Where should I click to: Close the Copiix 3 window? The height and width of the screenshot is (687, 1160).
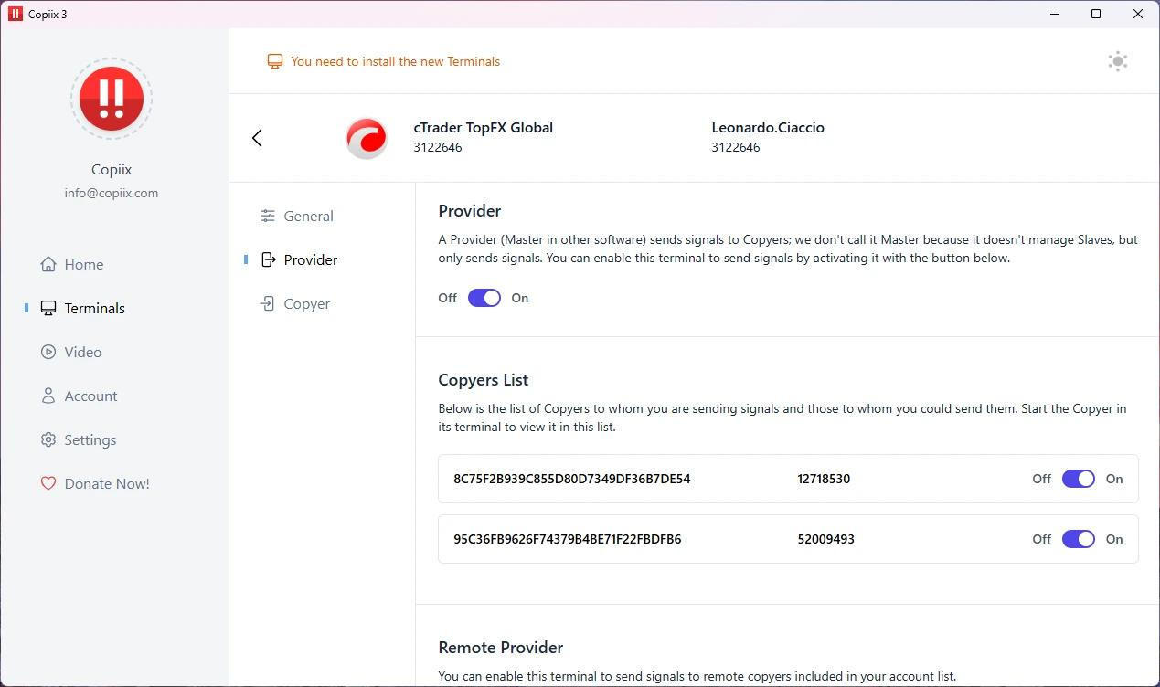tap(1138, 14)
